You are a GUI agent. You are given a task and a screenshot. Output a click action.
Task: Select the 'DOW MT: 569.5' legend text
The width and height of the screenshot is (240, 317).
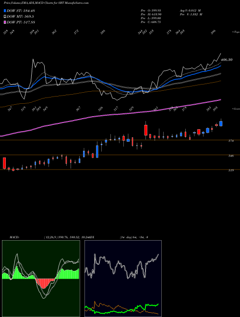20,17
